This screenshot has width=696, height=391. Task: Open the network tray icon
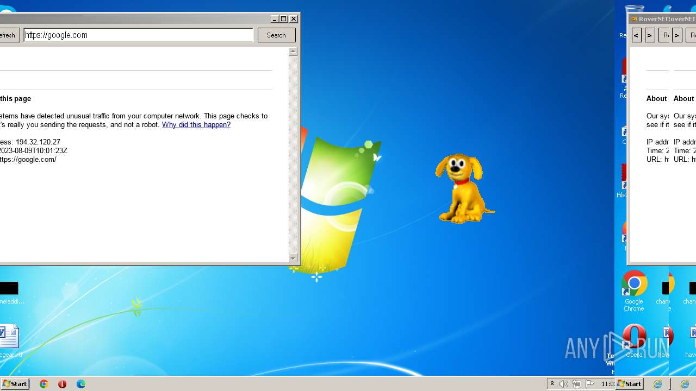tap(577, 384)
